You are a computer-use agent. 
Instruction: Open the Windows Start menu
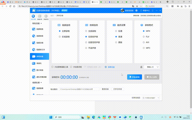(51, 117)
